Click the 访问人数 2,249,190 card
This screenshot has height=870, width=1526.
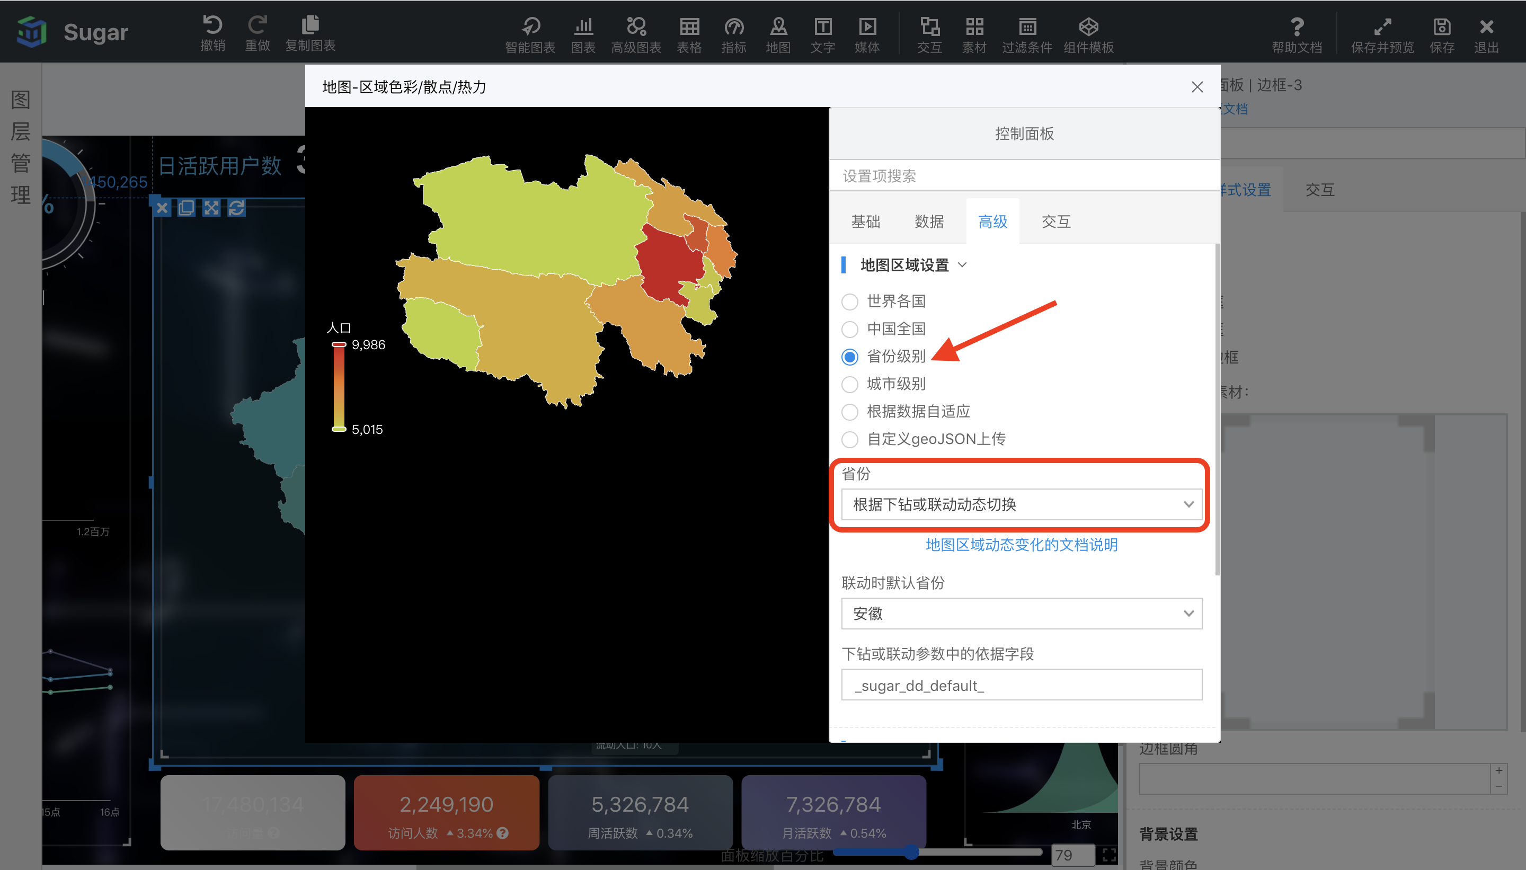coord(446,813)
